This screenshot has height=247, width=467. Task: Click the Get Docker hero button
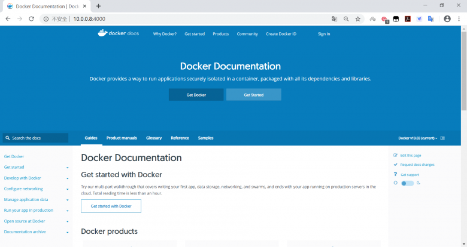click(x=196, y=95)
